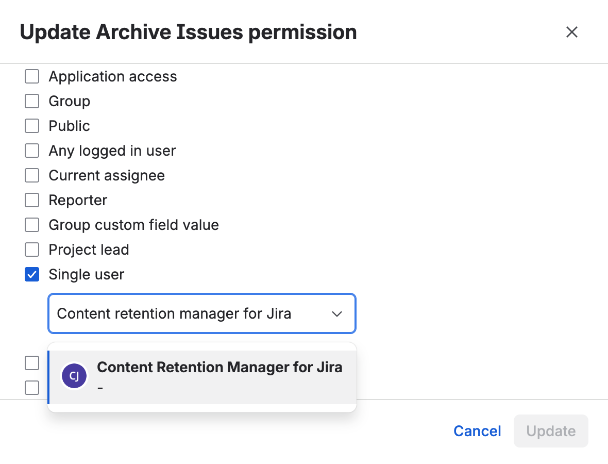This screenshot has width=608, height=464.
Task: Collapse the user dropdown chevron arrow
Action: (x=337, y=313)
